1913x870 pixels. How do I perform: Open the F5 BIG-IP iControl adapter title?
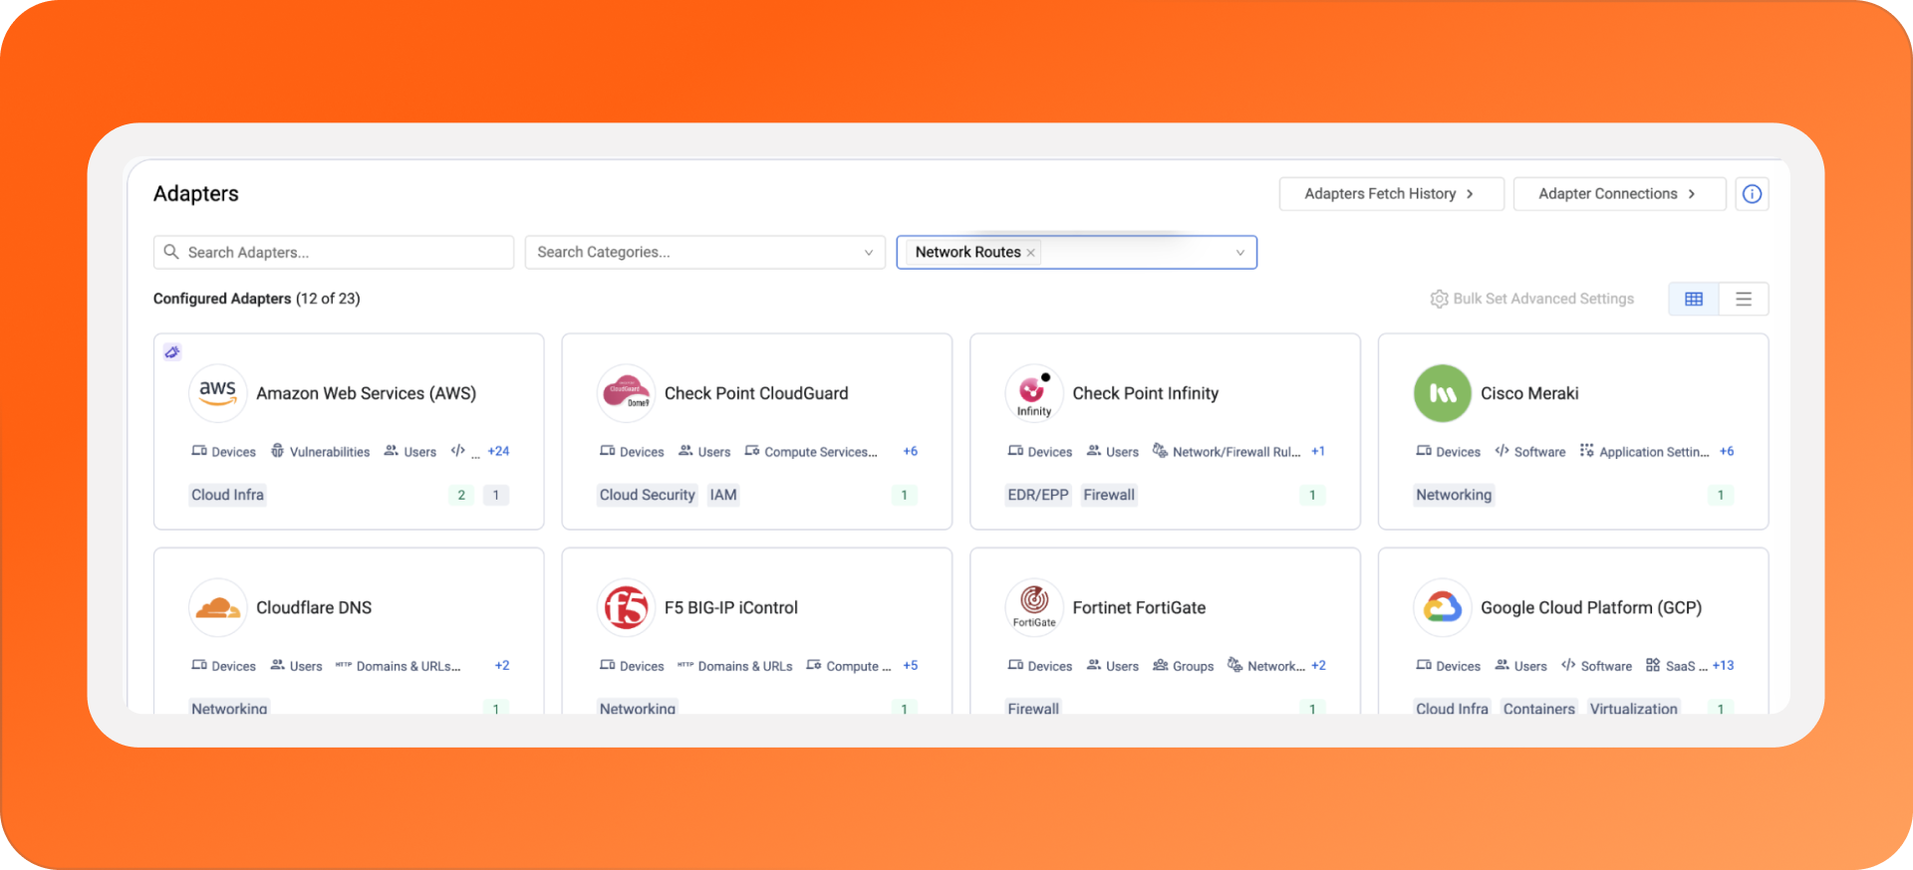731,607
